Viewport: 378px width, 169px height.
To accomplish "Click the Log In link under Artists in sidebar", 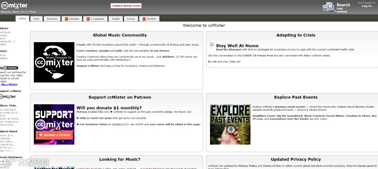I will pos(3,55).
